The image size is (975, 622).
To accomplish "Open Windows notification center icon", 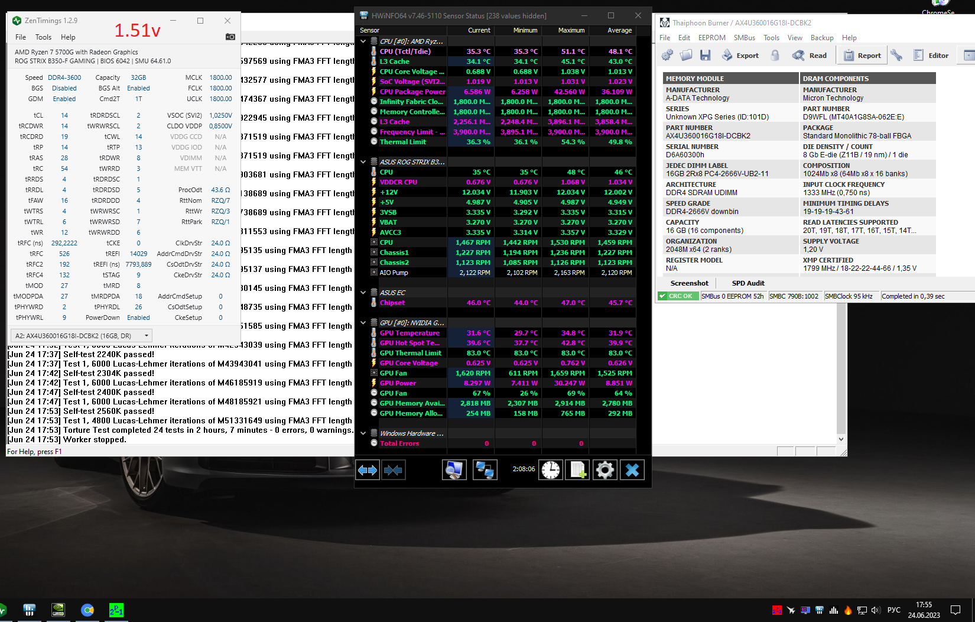I will pyautogui.click(x=955, y=610).
